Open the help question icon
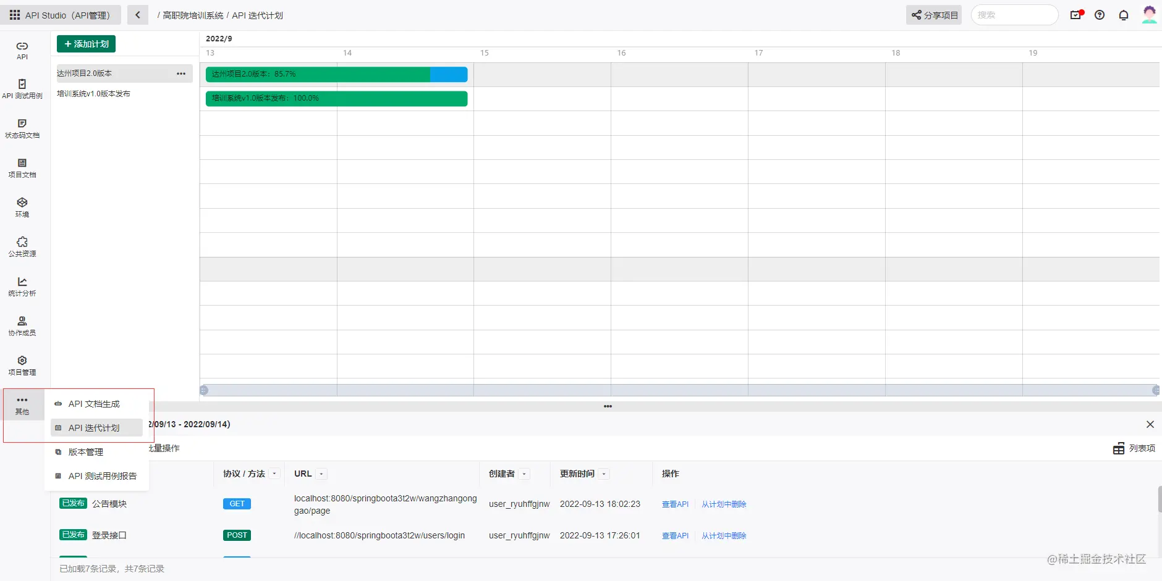 1100,15
